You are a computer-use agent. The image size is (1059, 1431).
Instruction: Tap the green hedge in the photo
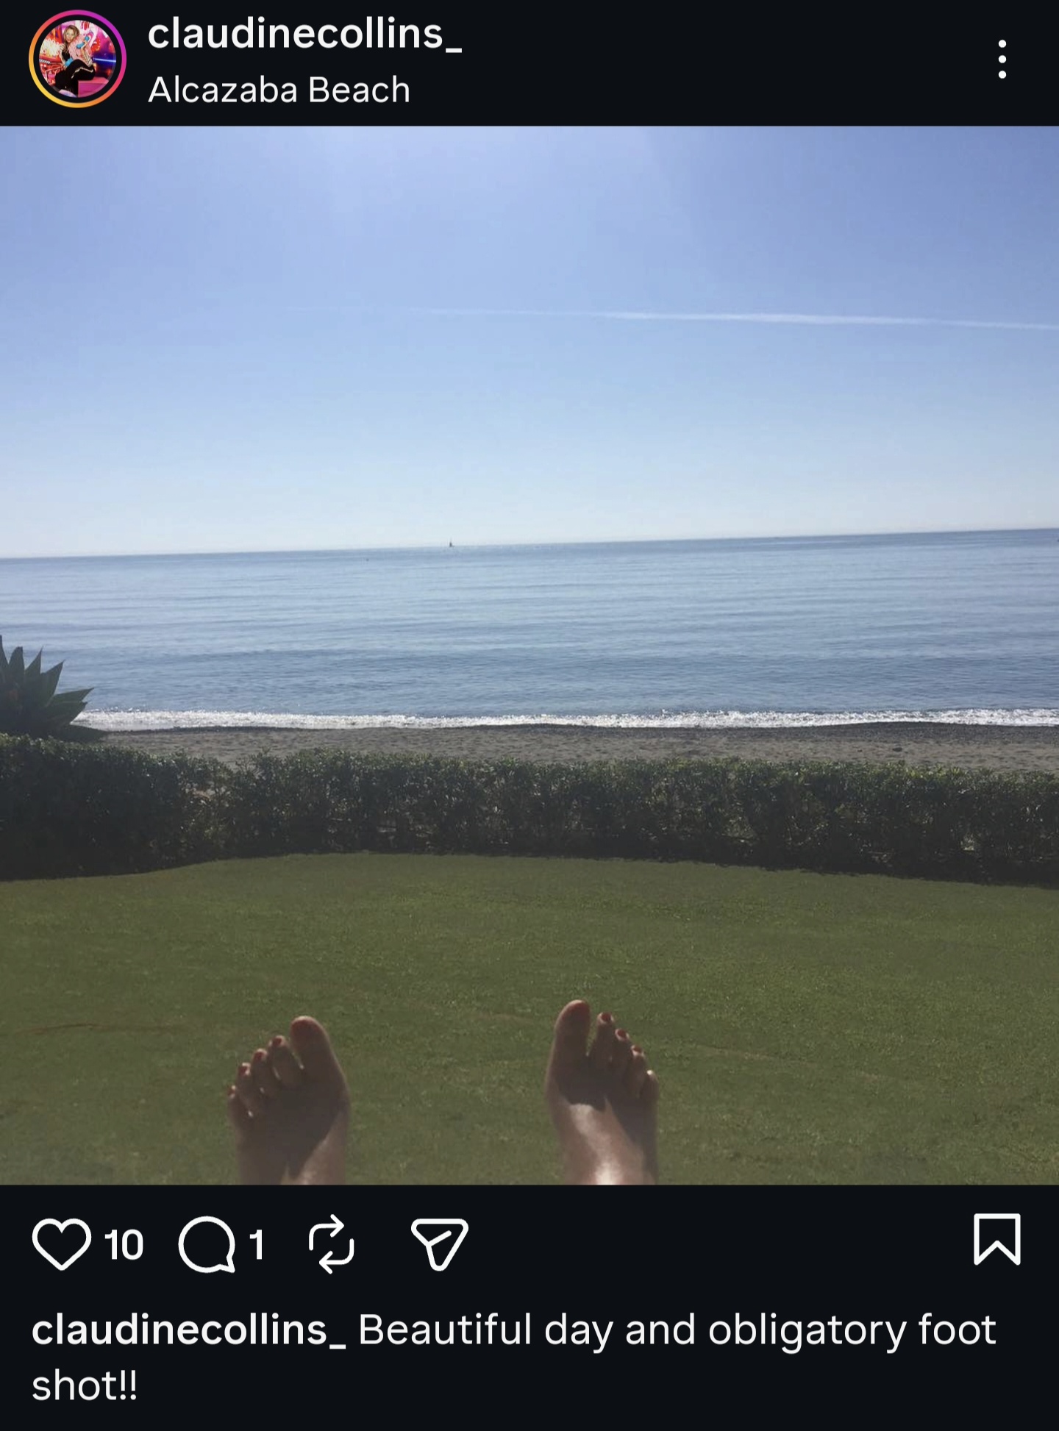pyautogui.click(x=529, y=809)
